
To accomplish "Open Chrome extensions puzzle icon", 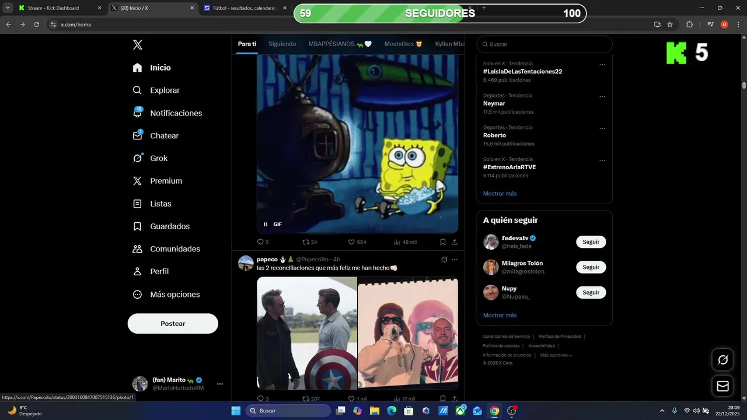I will coord(690,24).
